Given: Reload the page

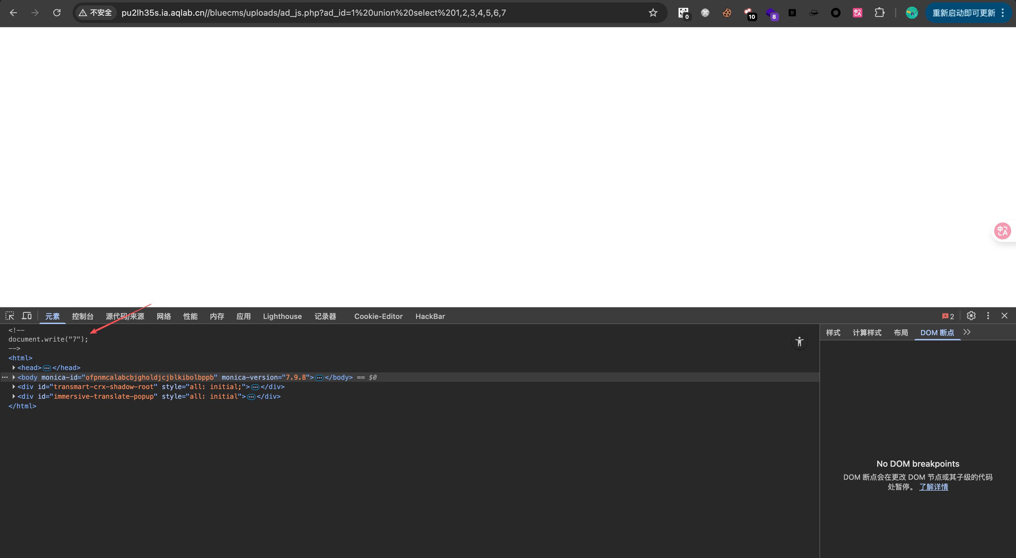Looking at the screenshot, I should click(57, 13).
